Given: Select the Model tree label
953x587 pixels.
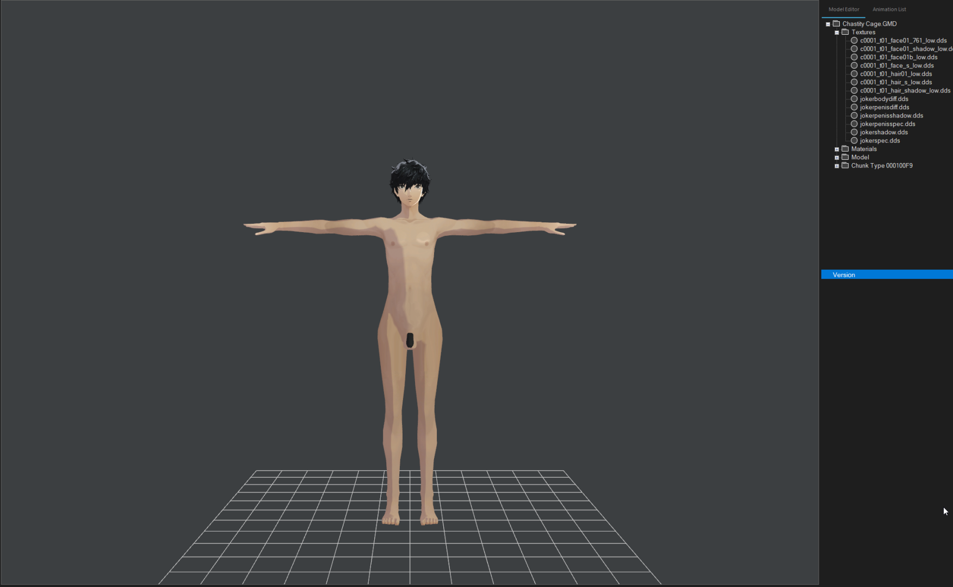Looking at the screenshot, I should [x=860, y=158].
